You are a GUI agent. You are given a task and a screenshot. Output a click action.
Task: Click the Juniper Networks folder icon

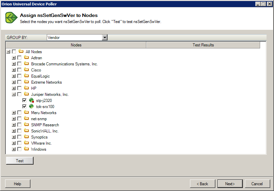point(26,94)
